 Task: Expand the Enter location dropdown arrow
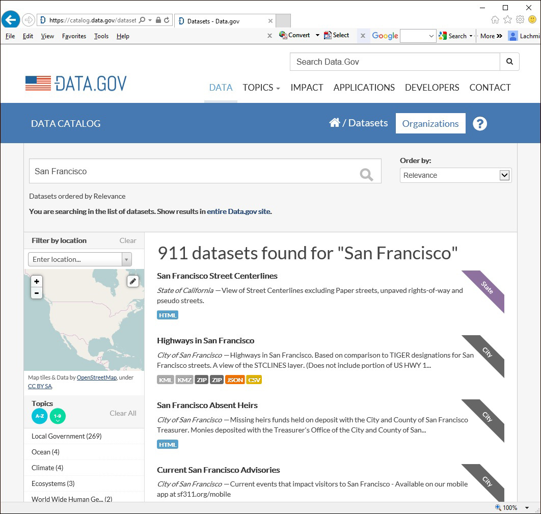point(127,259)
